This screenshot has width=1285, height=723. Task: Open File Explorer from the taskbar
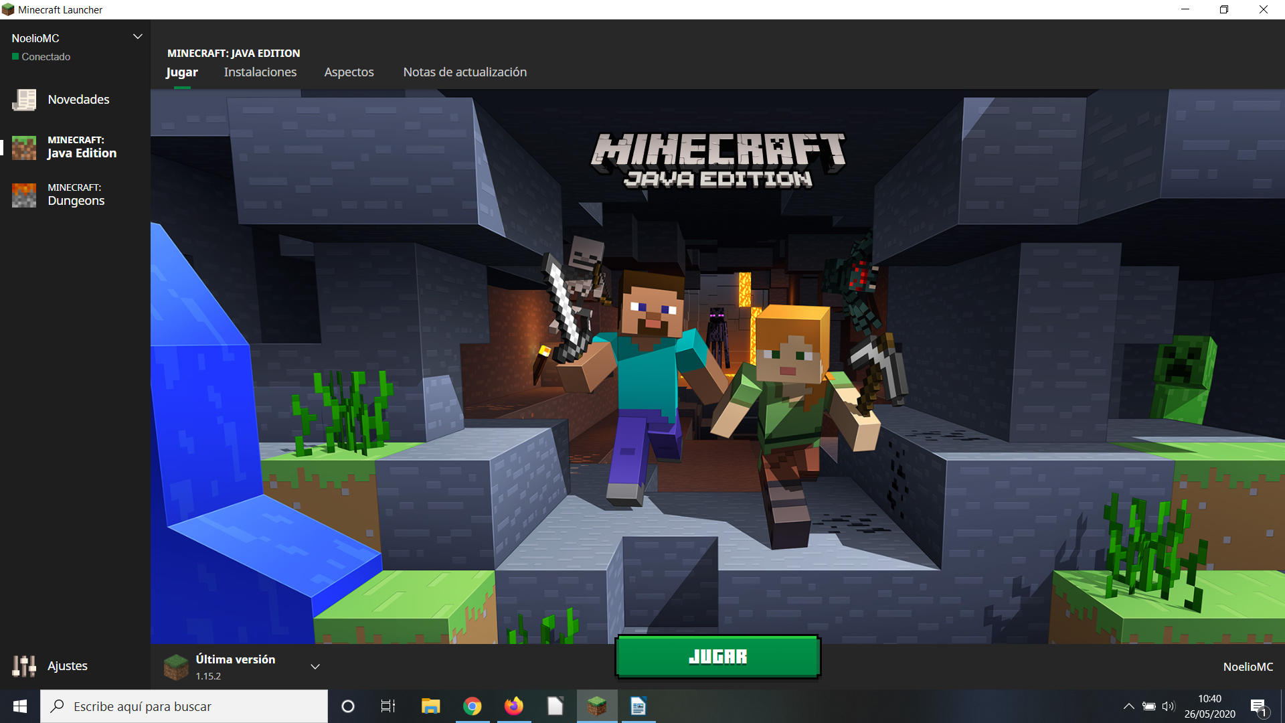coord(430,706)
